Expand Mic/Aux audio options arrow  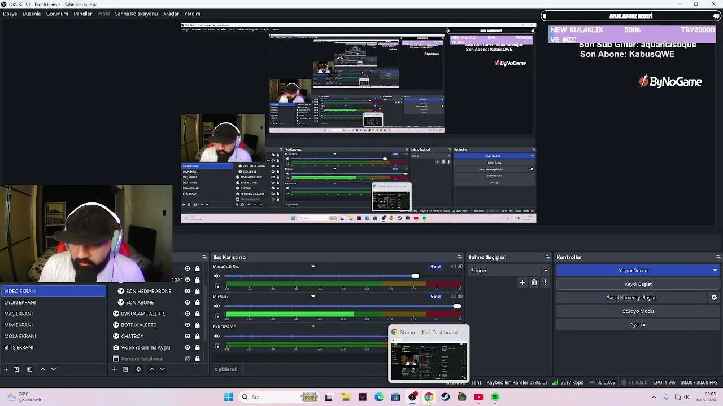tap(313, 297)
